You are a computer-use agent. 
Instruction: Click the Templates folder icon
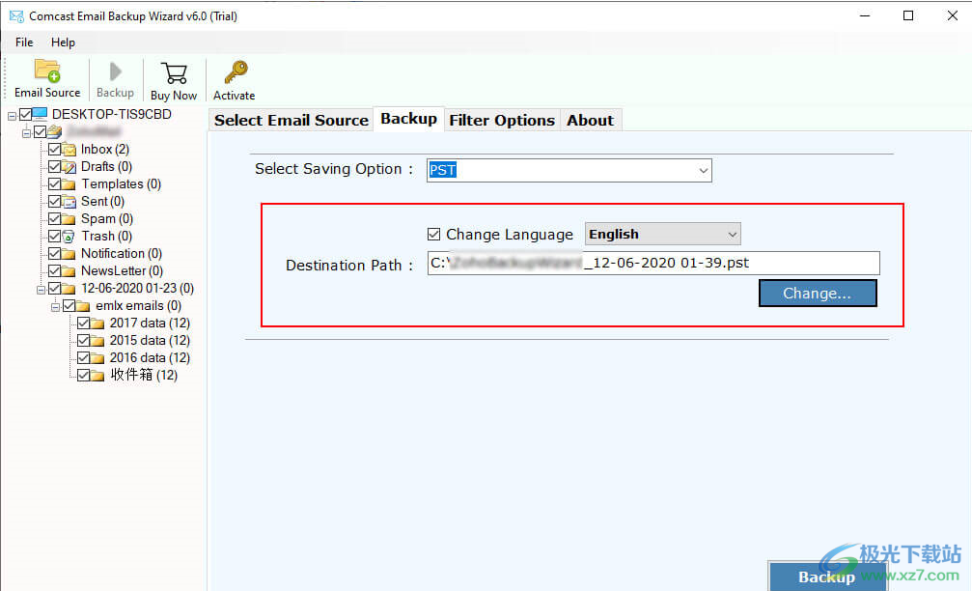point(69,184)
